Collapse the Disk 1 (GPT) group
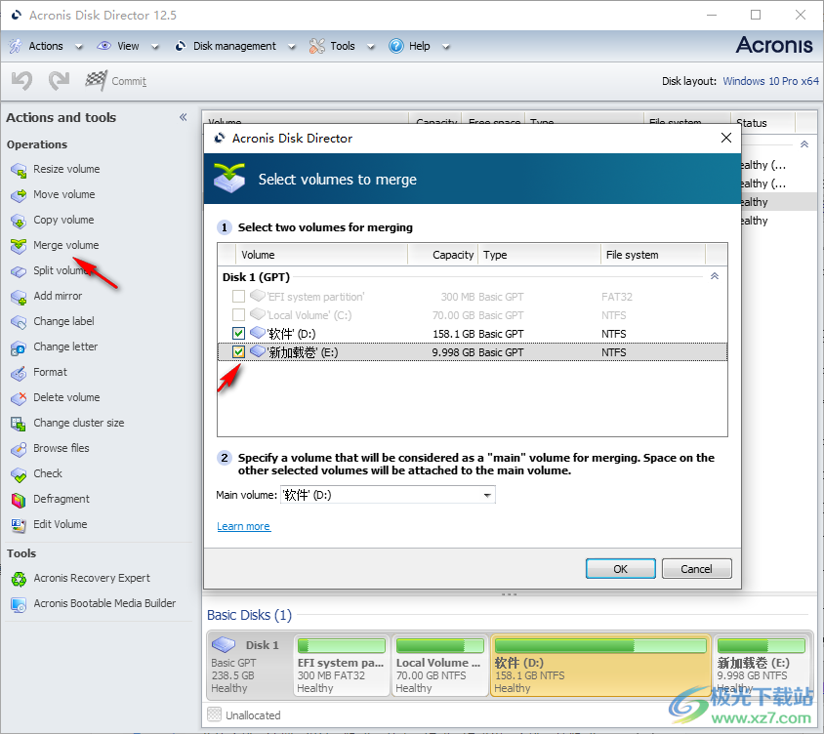The width and height of the screenshot is (824, 734). coord(715,276)
